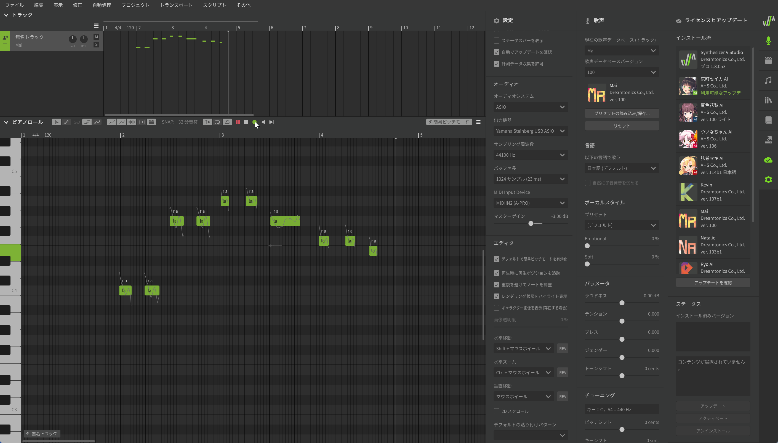Jump to the previous position marker
The width and height of the screenshot is (778, 443).
tap(263, 122)
